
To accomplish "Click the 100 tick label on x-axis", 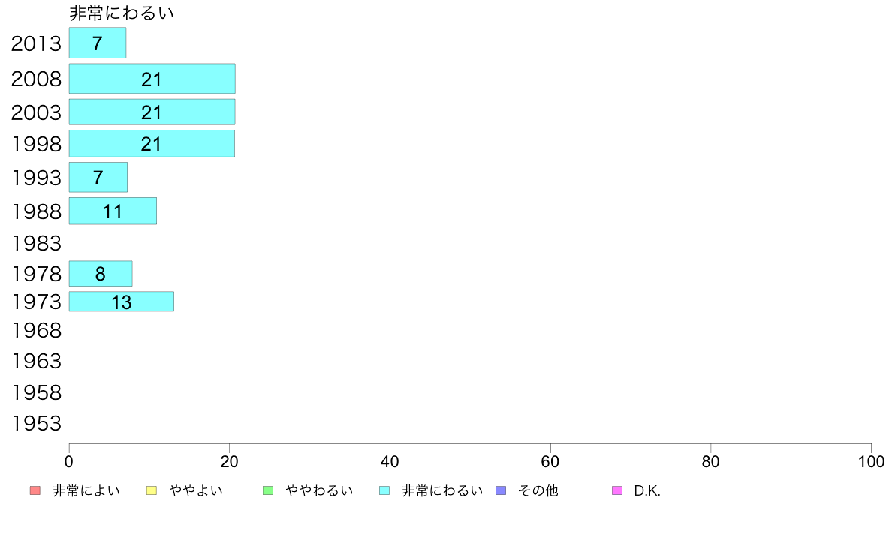I will (871, 461).
